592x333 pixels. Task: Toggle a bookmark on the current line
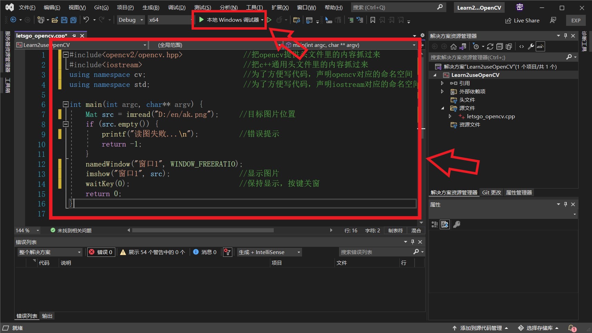pos(372,20)
